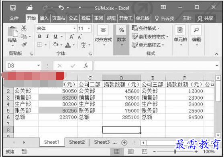The image size is (224, 157).
Task: Collapse the ribbon with the caret
Action: point(216,54)
